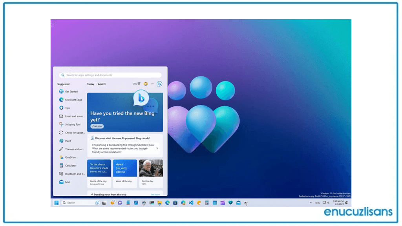Open the ellipsis options menu in the flyout header
Viewport: 402px width, 226px height.
152,84
